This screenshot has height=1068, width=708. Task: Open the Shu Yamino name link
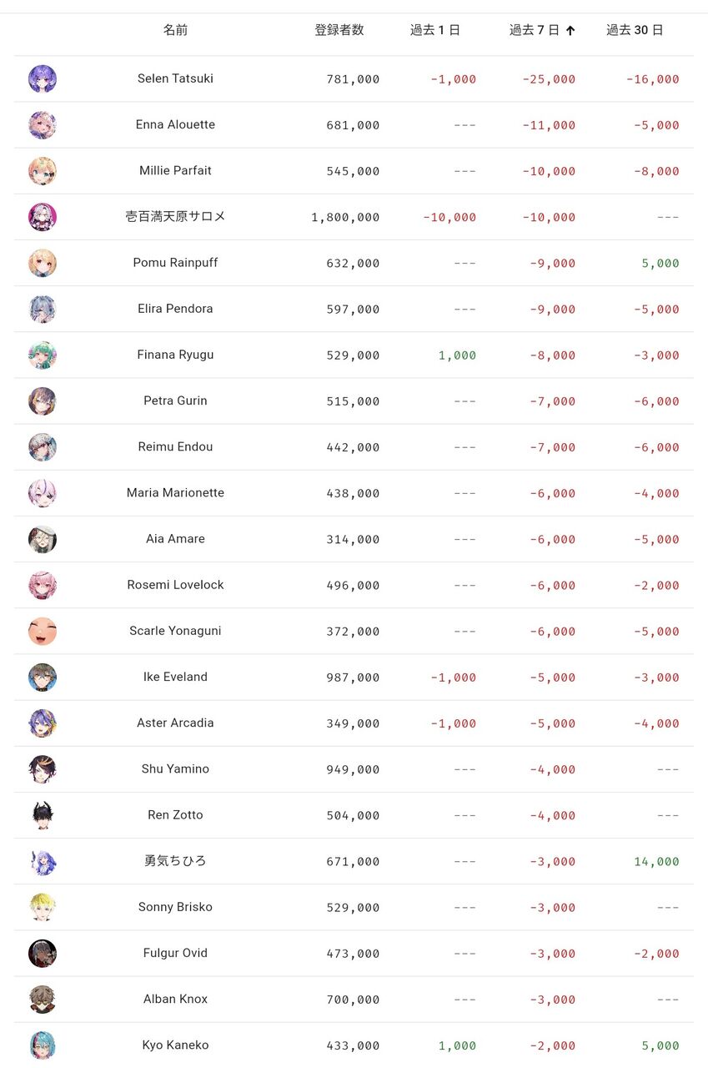coord(175,768)
